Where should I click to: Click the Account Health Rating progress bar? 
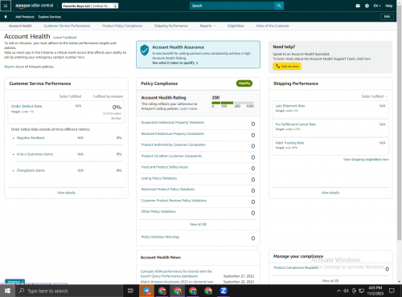coord(232,103)
